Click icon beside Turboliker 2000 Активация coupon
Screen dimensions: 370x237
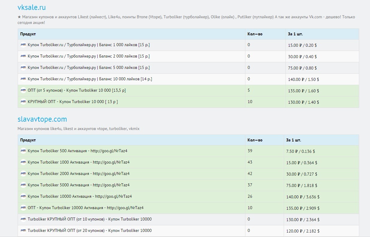click(x=23, y=174)
